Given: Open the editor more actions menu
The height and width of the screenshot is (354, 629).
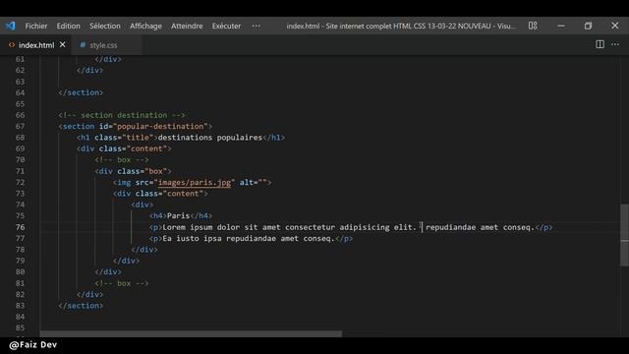Looking at the screenshot, I should [x=615, y=44].
